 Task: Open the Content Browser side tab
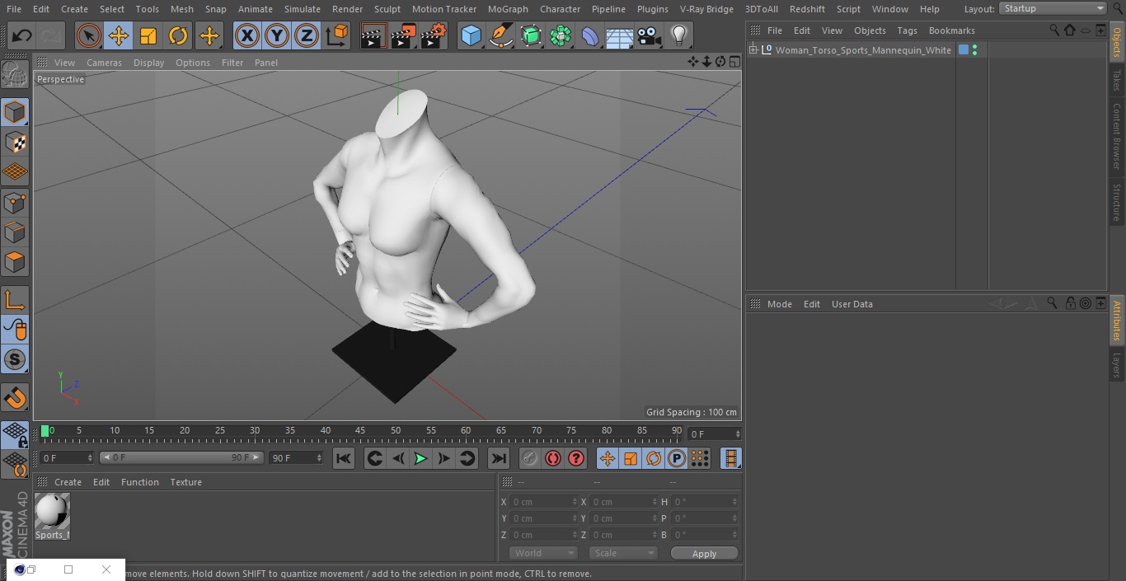pos(1117,136)
